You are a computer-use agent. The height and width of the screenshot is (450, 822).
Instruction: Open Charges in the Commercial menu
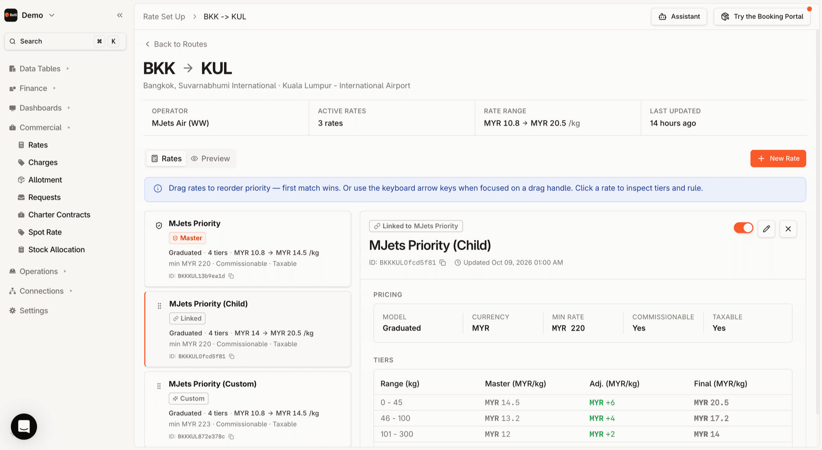pyautogui.click(x=43, y=162)
